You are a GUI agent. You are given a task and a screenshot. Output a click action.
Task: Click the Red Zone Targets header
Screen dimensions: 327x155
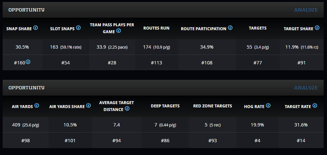[x=213, y=106]
